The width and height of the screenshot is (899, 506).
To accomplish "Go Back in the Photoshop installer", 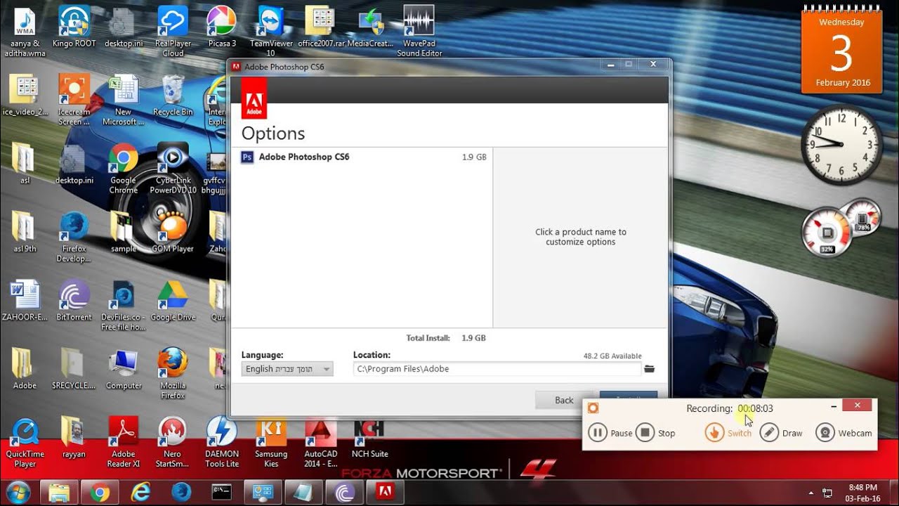I will click(x=564, y=400).
